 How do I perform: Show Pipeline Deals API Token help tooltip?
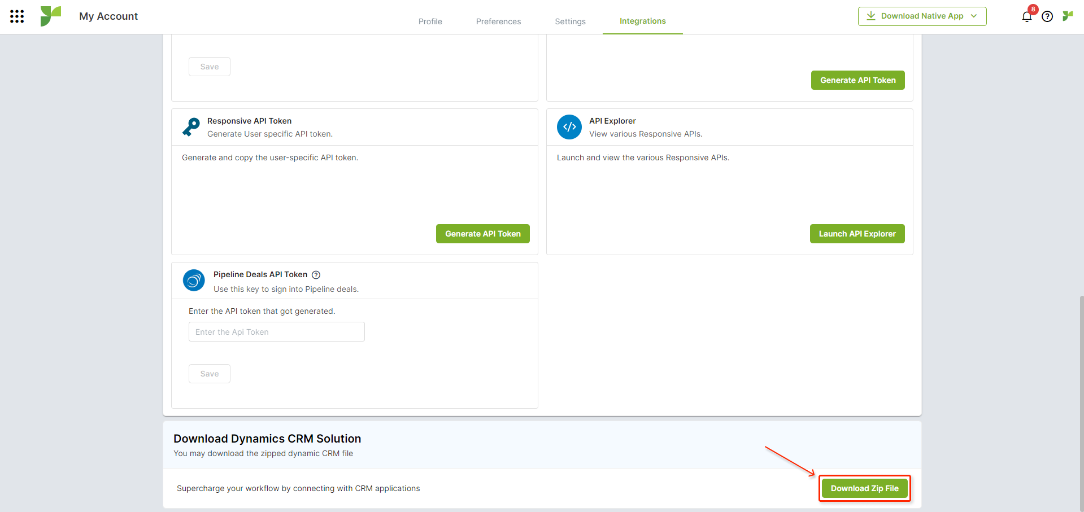[316, 275]
